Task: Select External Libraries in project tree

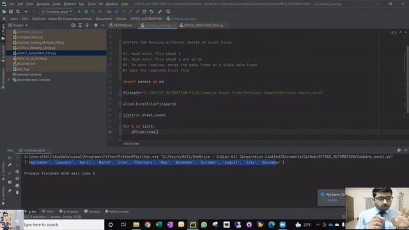Action: pos(29,75)
